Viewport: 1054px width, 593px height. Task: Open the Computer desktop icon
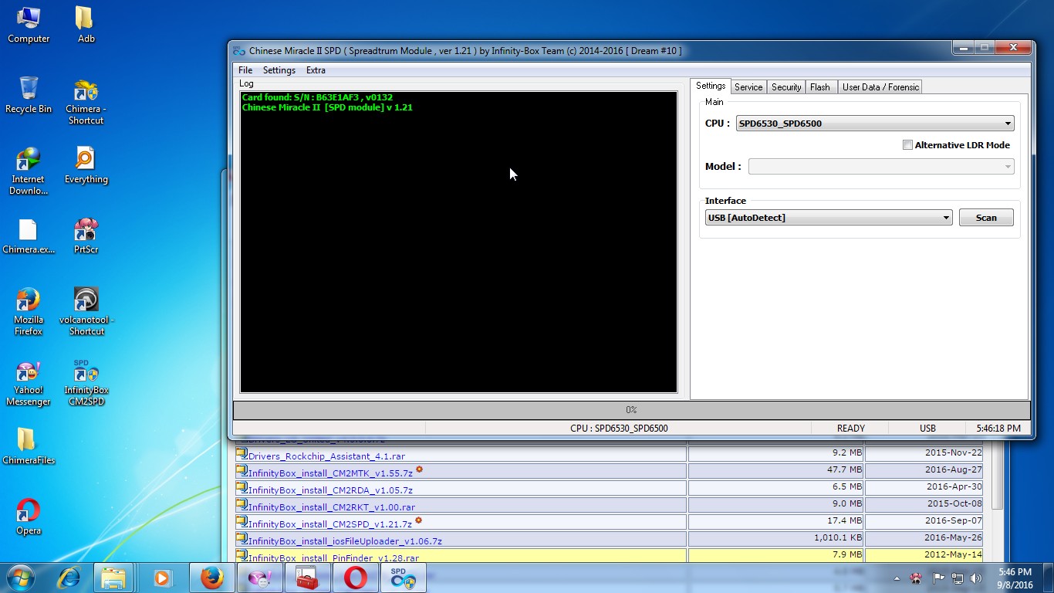tap(29, 25)
